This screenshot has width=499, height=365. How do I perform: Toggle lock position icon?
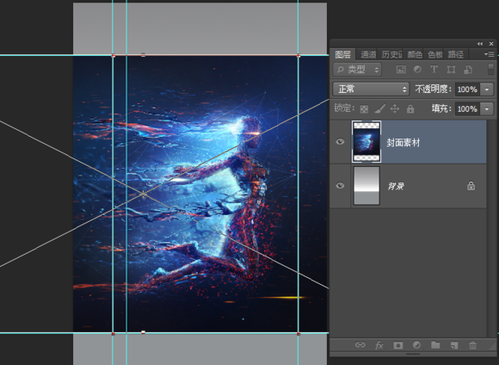[x=395, y=109]
